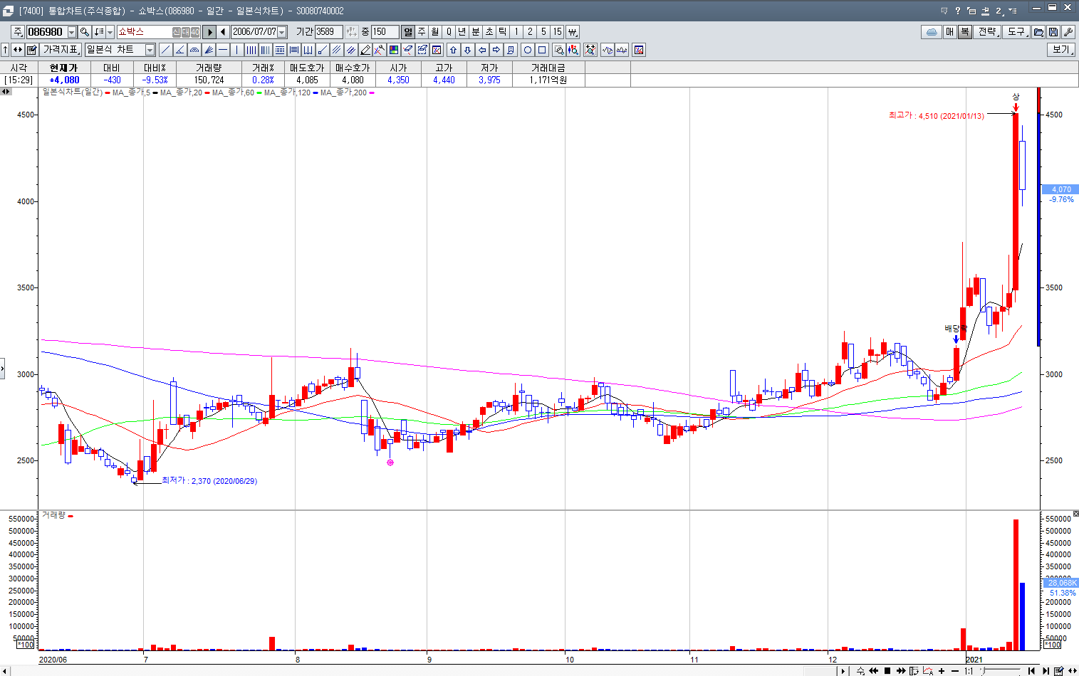Image resolution: width=1079 pixels, height=676 pixels.
Task: Click the left arrow marker tool
Action: [x=482, y=50]
